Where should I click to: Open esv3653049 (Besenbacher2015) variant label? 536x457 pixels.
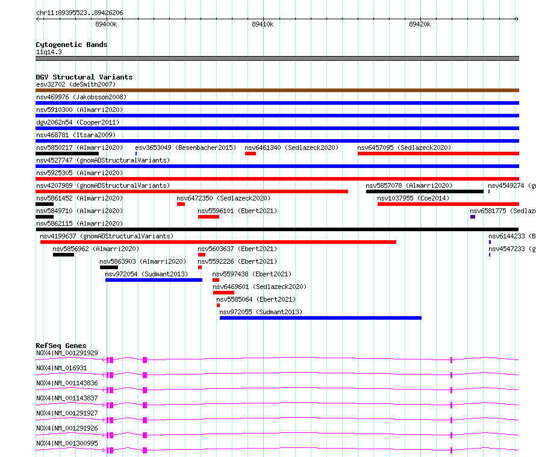pyautogui.click(x=185, y=148)
